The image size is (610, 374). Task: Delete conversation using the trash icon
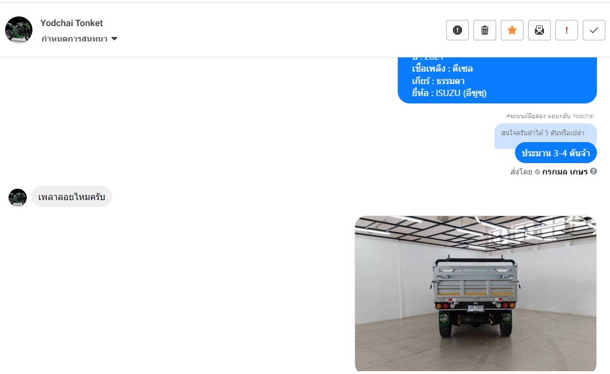tap(484, 30)
